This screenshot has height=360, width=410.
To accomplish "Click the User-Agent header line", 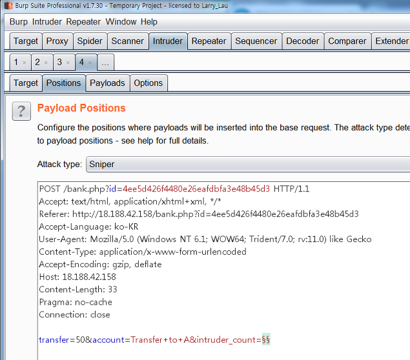I will (205, 239).
